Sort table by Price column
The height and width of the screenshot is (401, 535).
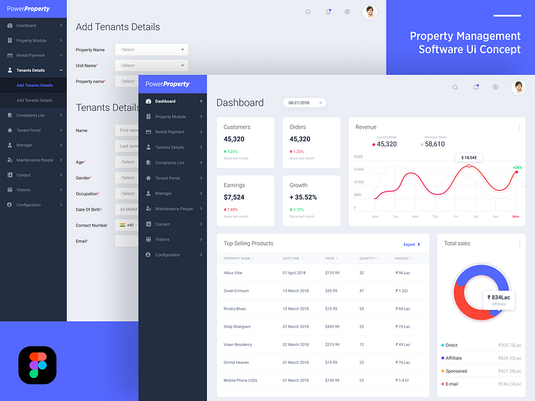pos(332,258)
